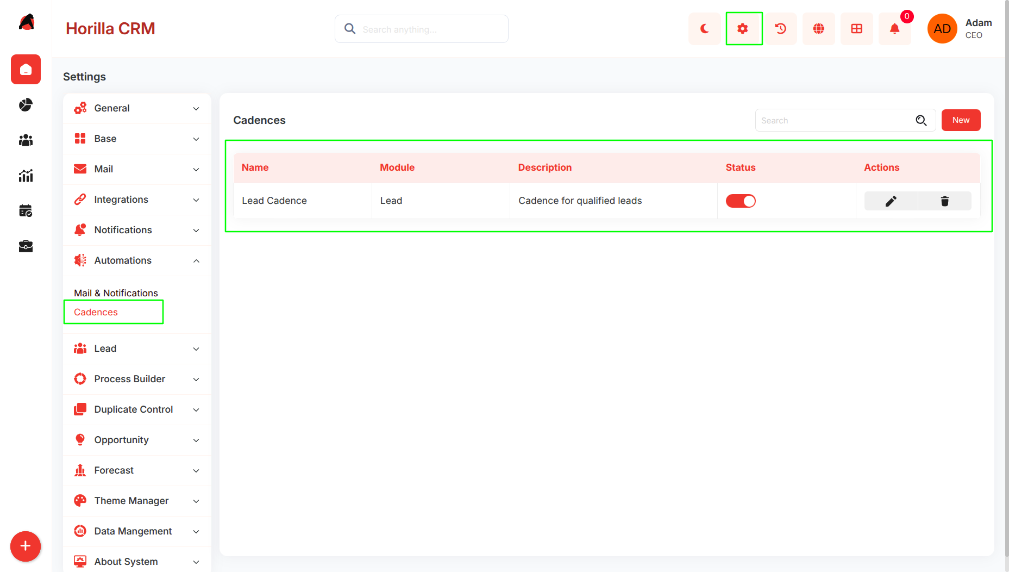
Task: Select the Cadences submenu item
Action: (x=96, y=312)
